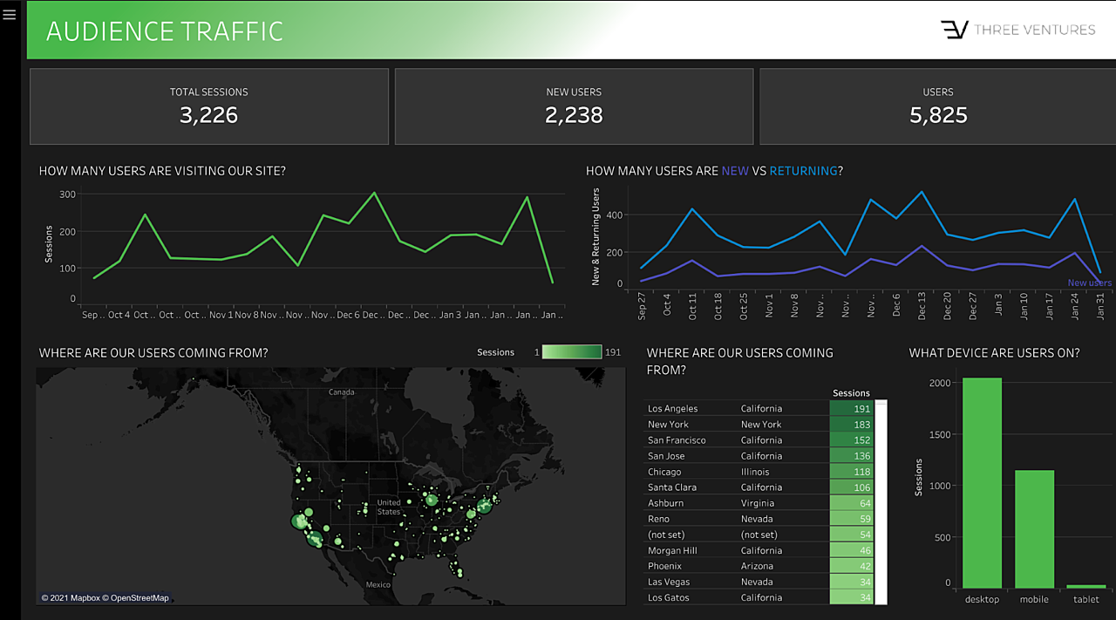This screenshot has height=620, width=1116.
Task: Open the hamburger menu icon
Action: 10,15
